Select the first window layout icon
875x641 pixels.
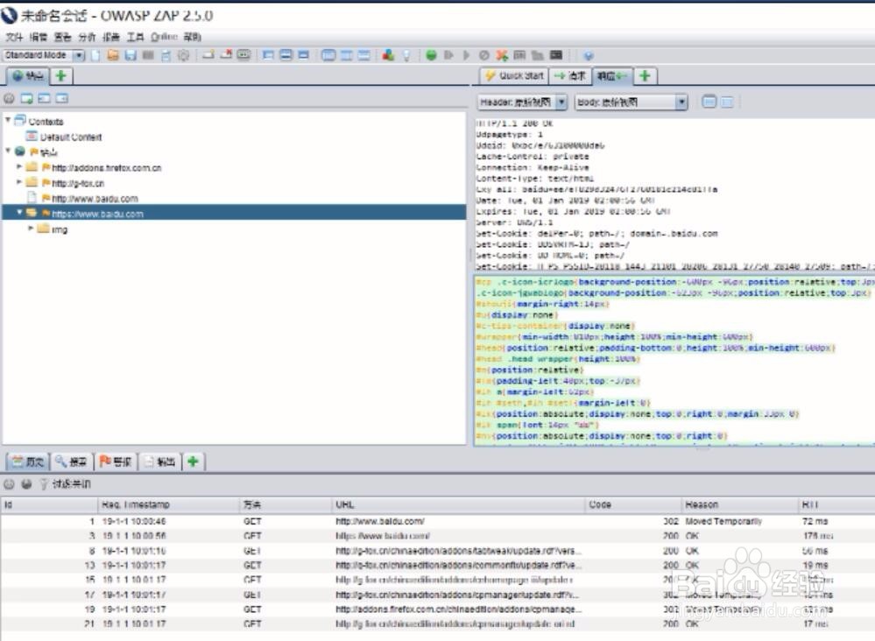click(x=268, y=55)
